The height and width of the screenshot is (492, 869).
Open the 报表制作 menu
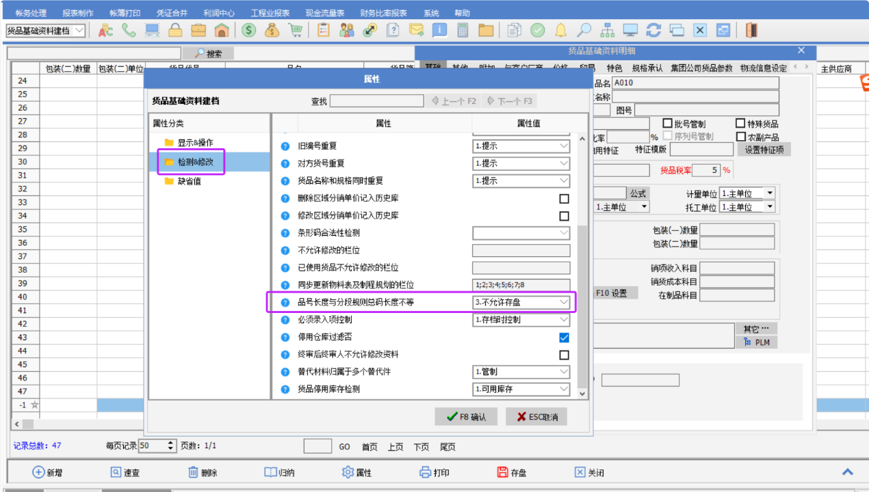point(78,13)
